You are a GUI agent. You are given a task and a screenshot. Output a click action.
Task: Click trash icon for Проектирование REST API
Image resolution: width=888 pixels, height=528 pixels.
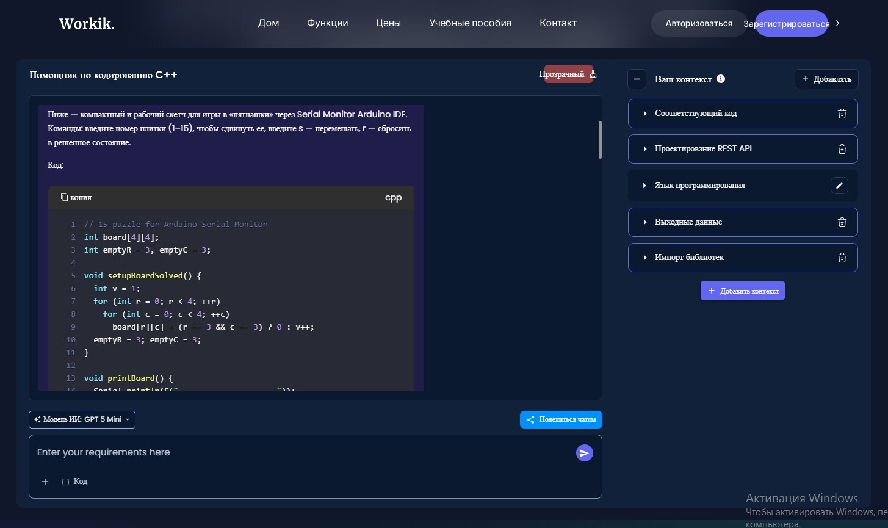pyautogui.click(x=842, y=149)
